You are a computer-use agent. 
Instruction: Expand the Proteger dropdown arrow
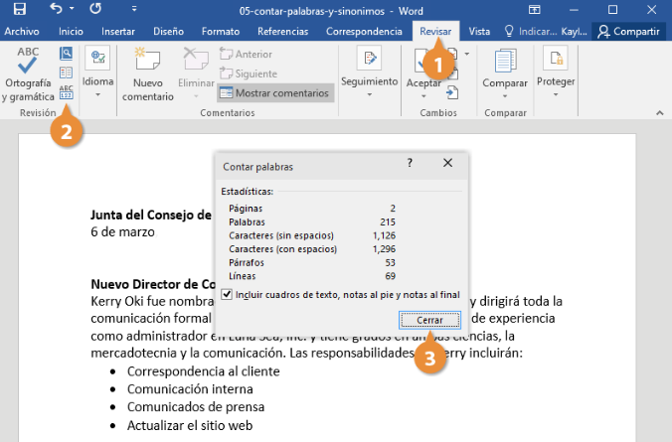pos(556,94)
